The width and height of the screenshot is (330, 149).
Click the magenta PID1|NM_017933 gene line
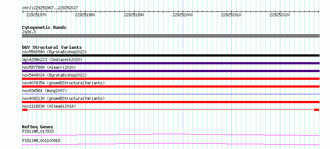point(171,135)
